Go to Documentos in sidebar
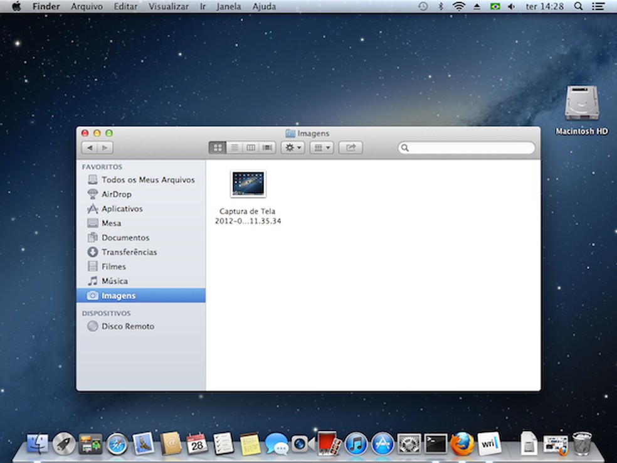Screen dimensions: 617x463 click(x=125, y=238)
